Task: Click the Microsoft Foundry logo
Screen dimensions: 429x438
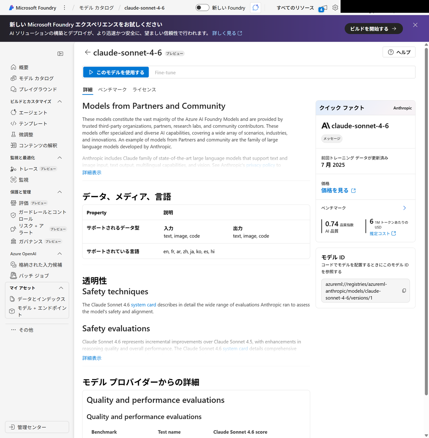Action: click(32, 8)
